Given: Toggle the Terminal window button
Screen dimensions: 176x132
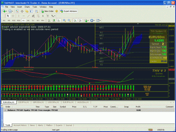Looking at the screenshot, I should (32, 11).
